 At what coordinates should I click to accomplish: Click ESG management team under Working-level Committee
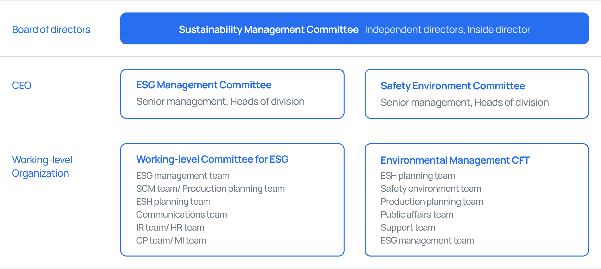pyautogui.click(x=183, y=176)
